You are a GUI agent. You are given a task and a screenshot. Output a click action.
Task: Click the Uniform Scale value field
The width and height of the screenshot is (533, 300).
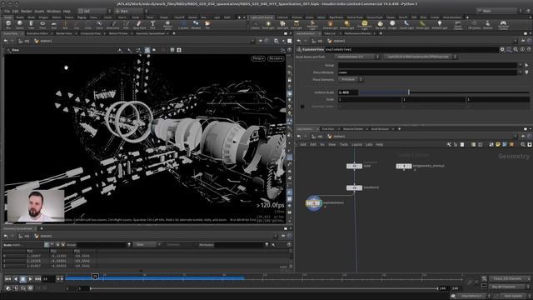tap(348, 92)
